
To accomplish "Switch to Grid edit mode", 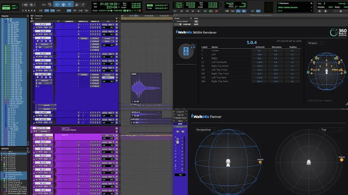I will click(x=14, y=8).
